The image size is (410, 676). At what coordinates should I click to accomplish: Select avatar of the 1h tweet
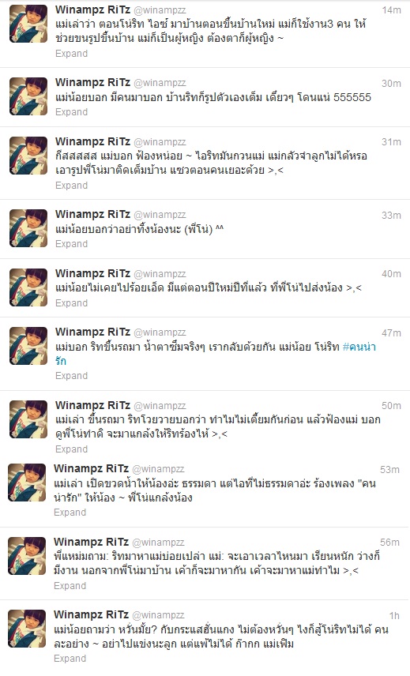click(27, 628)
